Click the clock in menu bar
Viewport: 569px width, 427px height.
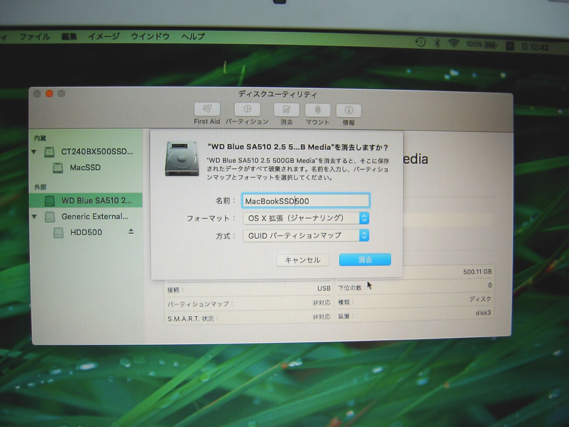[x=535, y=47]
